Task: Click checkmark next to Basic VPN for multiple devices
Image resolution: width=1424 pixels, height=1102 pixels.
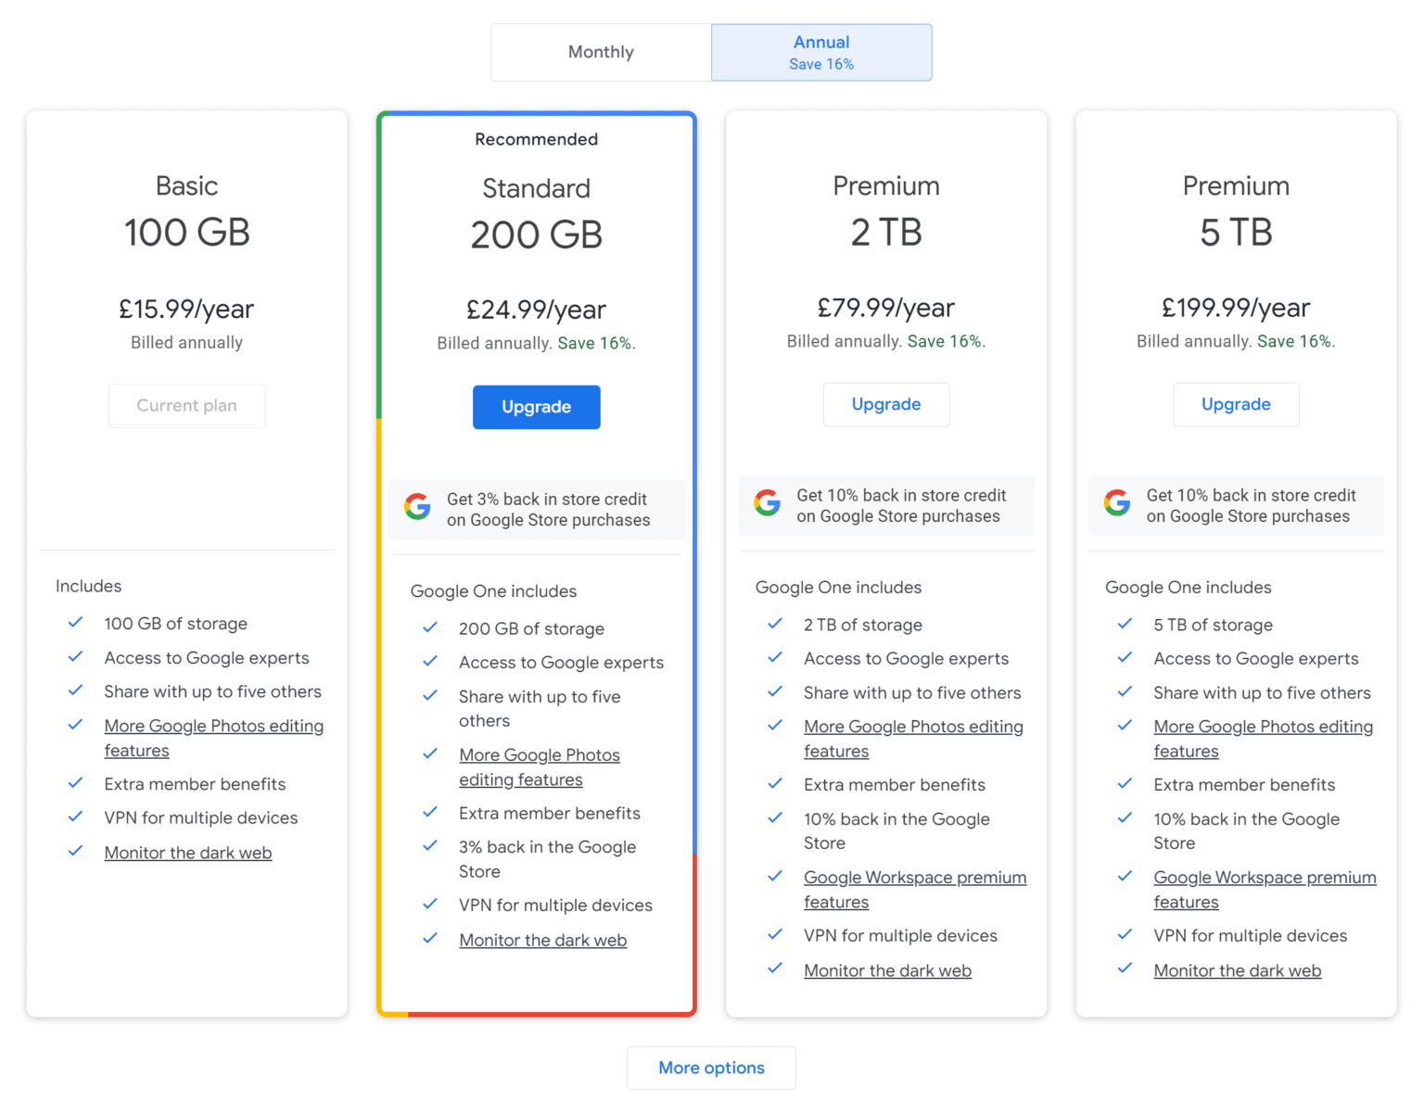Action: point(76,817)
